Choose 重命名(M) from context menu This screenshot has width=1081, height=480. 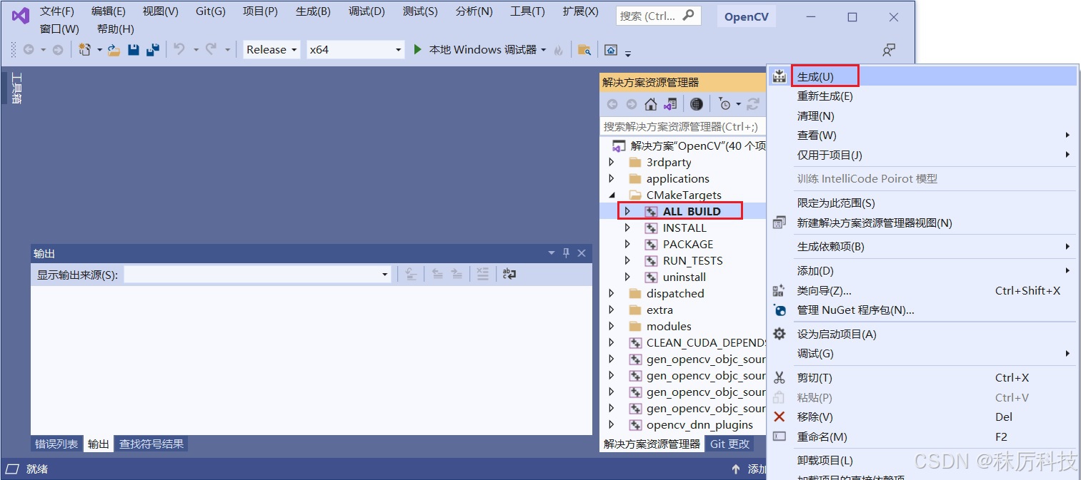[822, 436]
